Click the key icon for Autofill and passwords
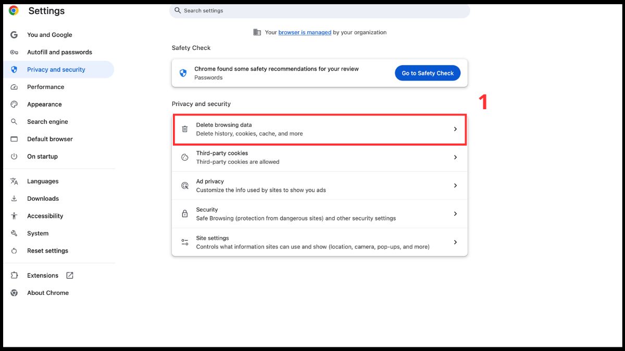Viewport: 625px width, 351px height. point(14,52)
